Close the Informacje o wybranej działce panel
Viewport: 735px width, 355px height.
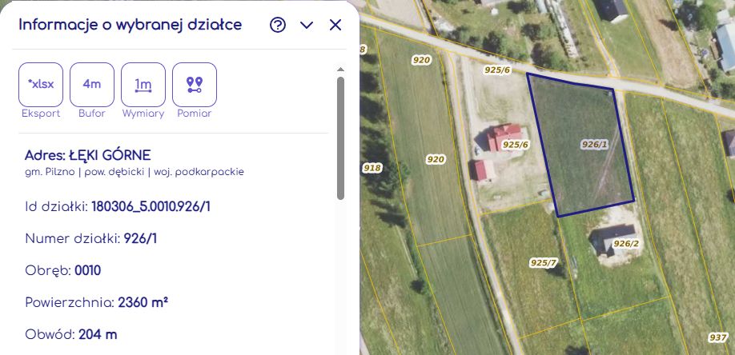pos(335,25)
